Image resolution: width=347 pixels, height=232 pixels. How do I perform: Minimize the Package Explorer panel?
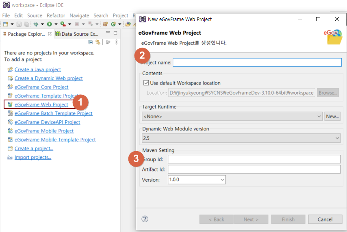tap(108, 33)
